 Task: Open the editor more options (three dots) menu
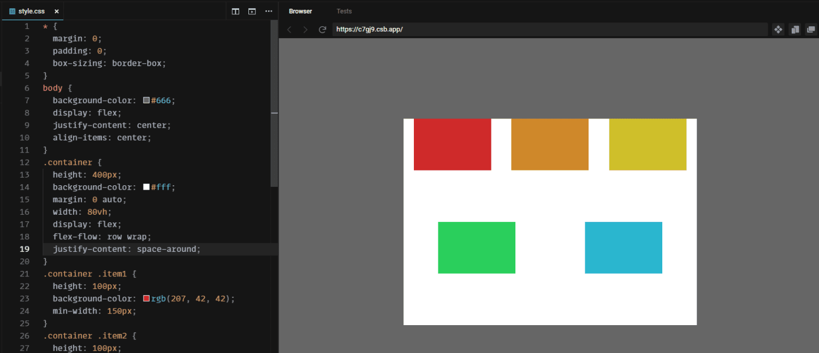pos(268,11)
